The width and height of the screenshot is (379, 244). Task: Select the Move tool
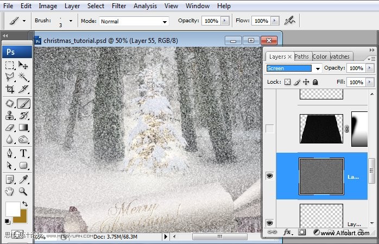(23, 65)
